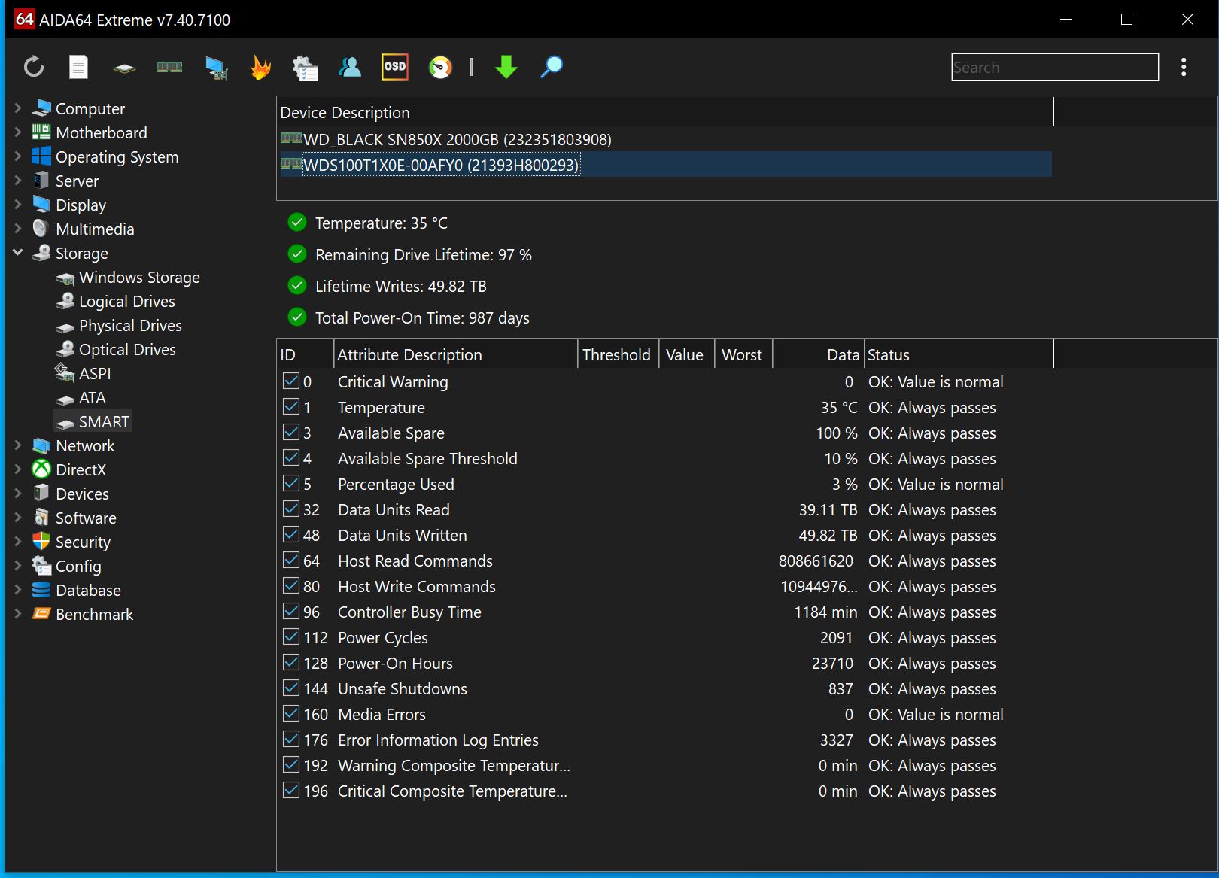Viewport: 1219px width, 878px height.
Task: Launch the memory benchmark toolbar icon
Action: [169, 67]
